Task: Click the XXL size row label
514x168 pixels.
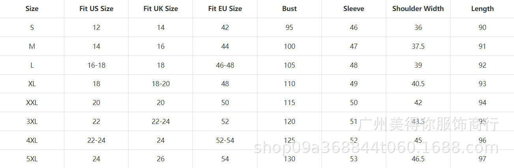Action: pyautogui.click(x=32, y=103)
